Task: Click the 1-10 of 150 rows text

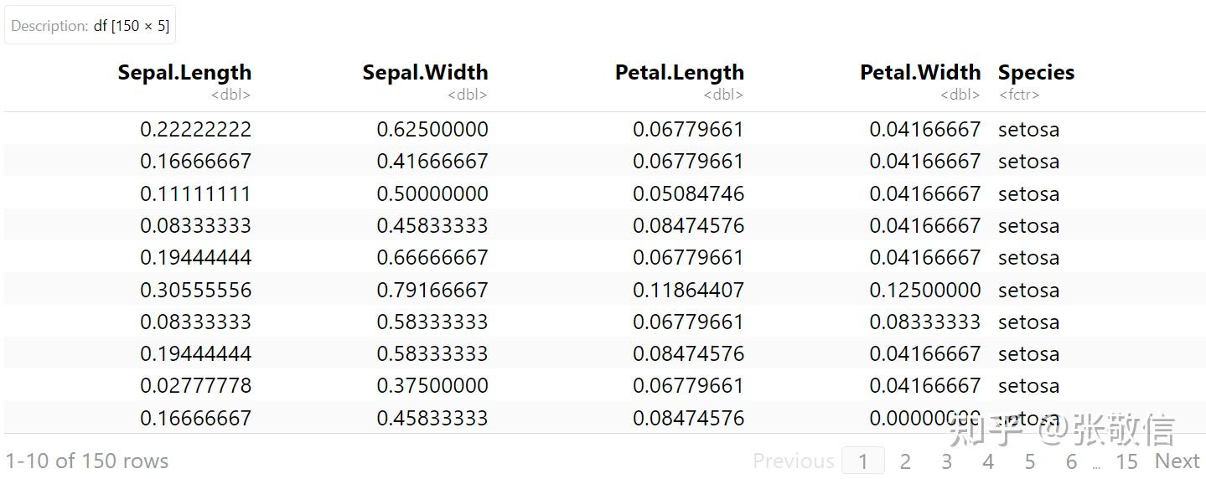Action: point(87,461)
